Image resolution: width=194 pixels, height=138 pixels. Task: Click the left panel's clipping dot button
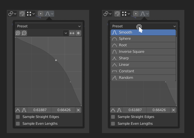pyautogui.click(x=78, y=33)
